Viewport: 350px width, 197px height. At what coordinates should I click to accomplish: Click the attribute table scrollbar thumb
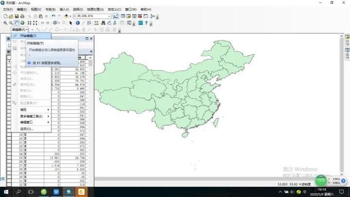pyautogui.click(x=90, y=63)
